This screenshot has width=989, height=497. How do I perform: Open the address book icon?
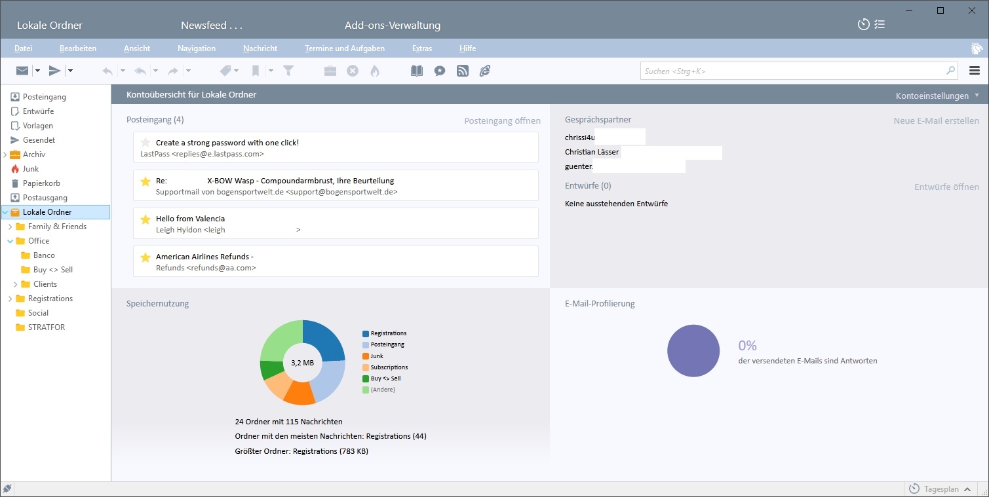click(x=417, y=71)
